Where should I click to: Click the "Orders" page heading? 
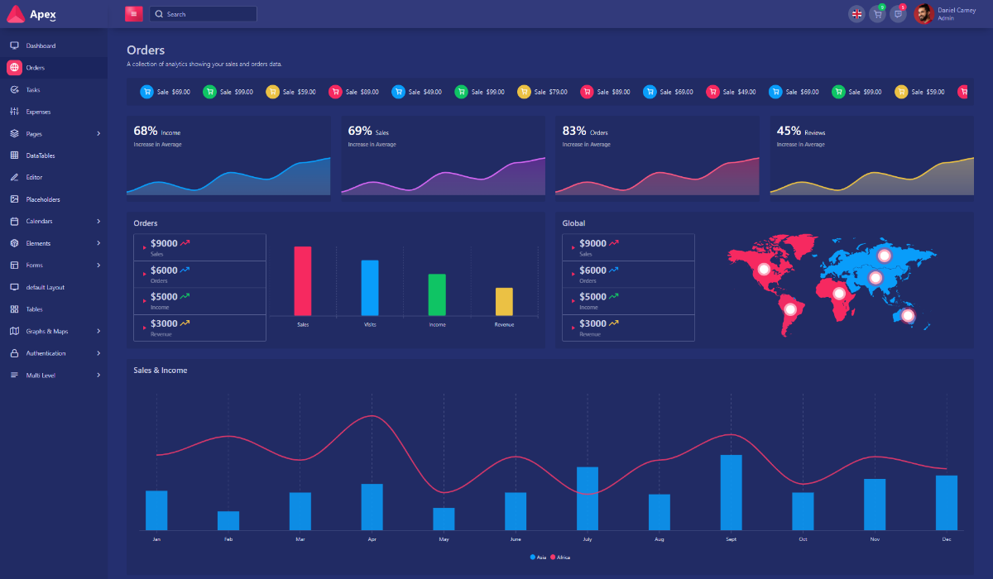click(x=146, y=50)
